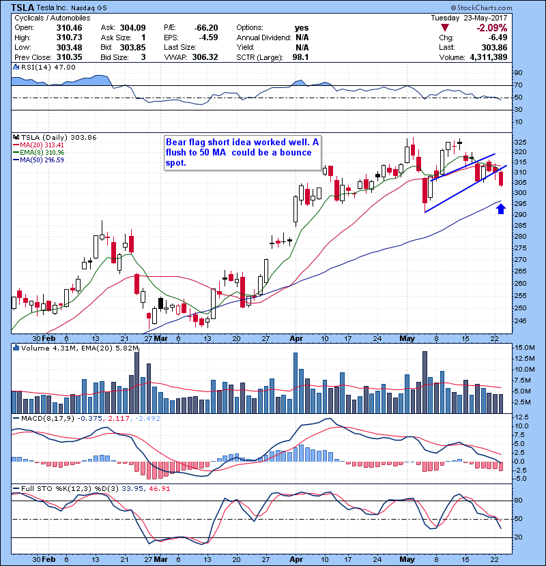Viewport: 546px width, 566px height.
Task: Select the Chg value -6.49
Action: (498, 38)
